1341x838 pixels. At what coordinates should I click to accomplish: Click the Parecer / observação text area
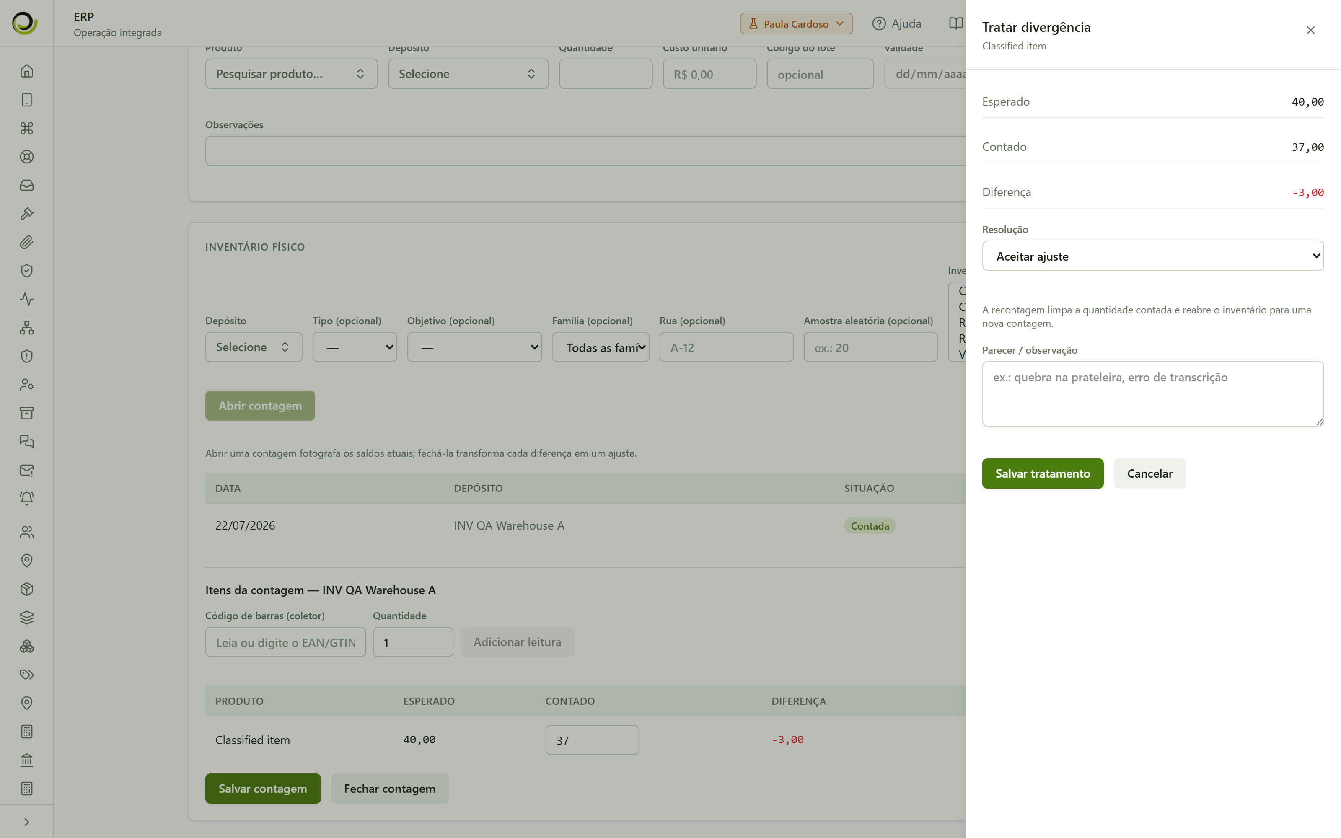tap(1152, 394)
